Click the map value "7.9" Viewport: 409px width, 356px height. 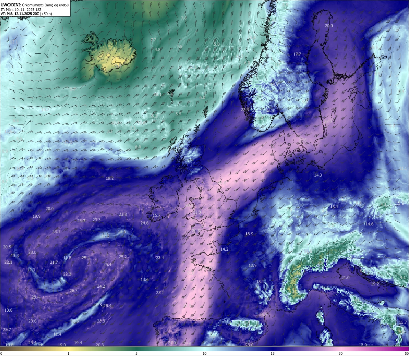pyautogui.click(x=180, y=47)
